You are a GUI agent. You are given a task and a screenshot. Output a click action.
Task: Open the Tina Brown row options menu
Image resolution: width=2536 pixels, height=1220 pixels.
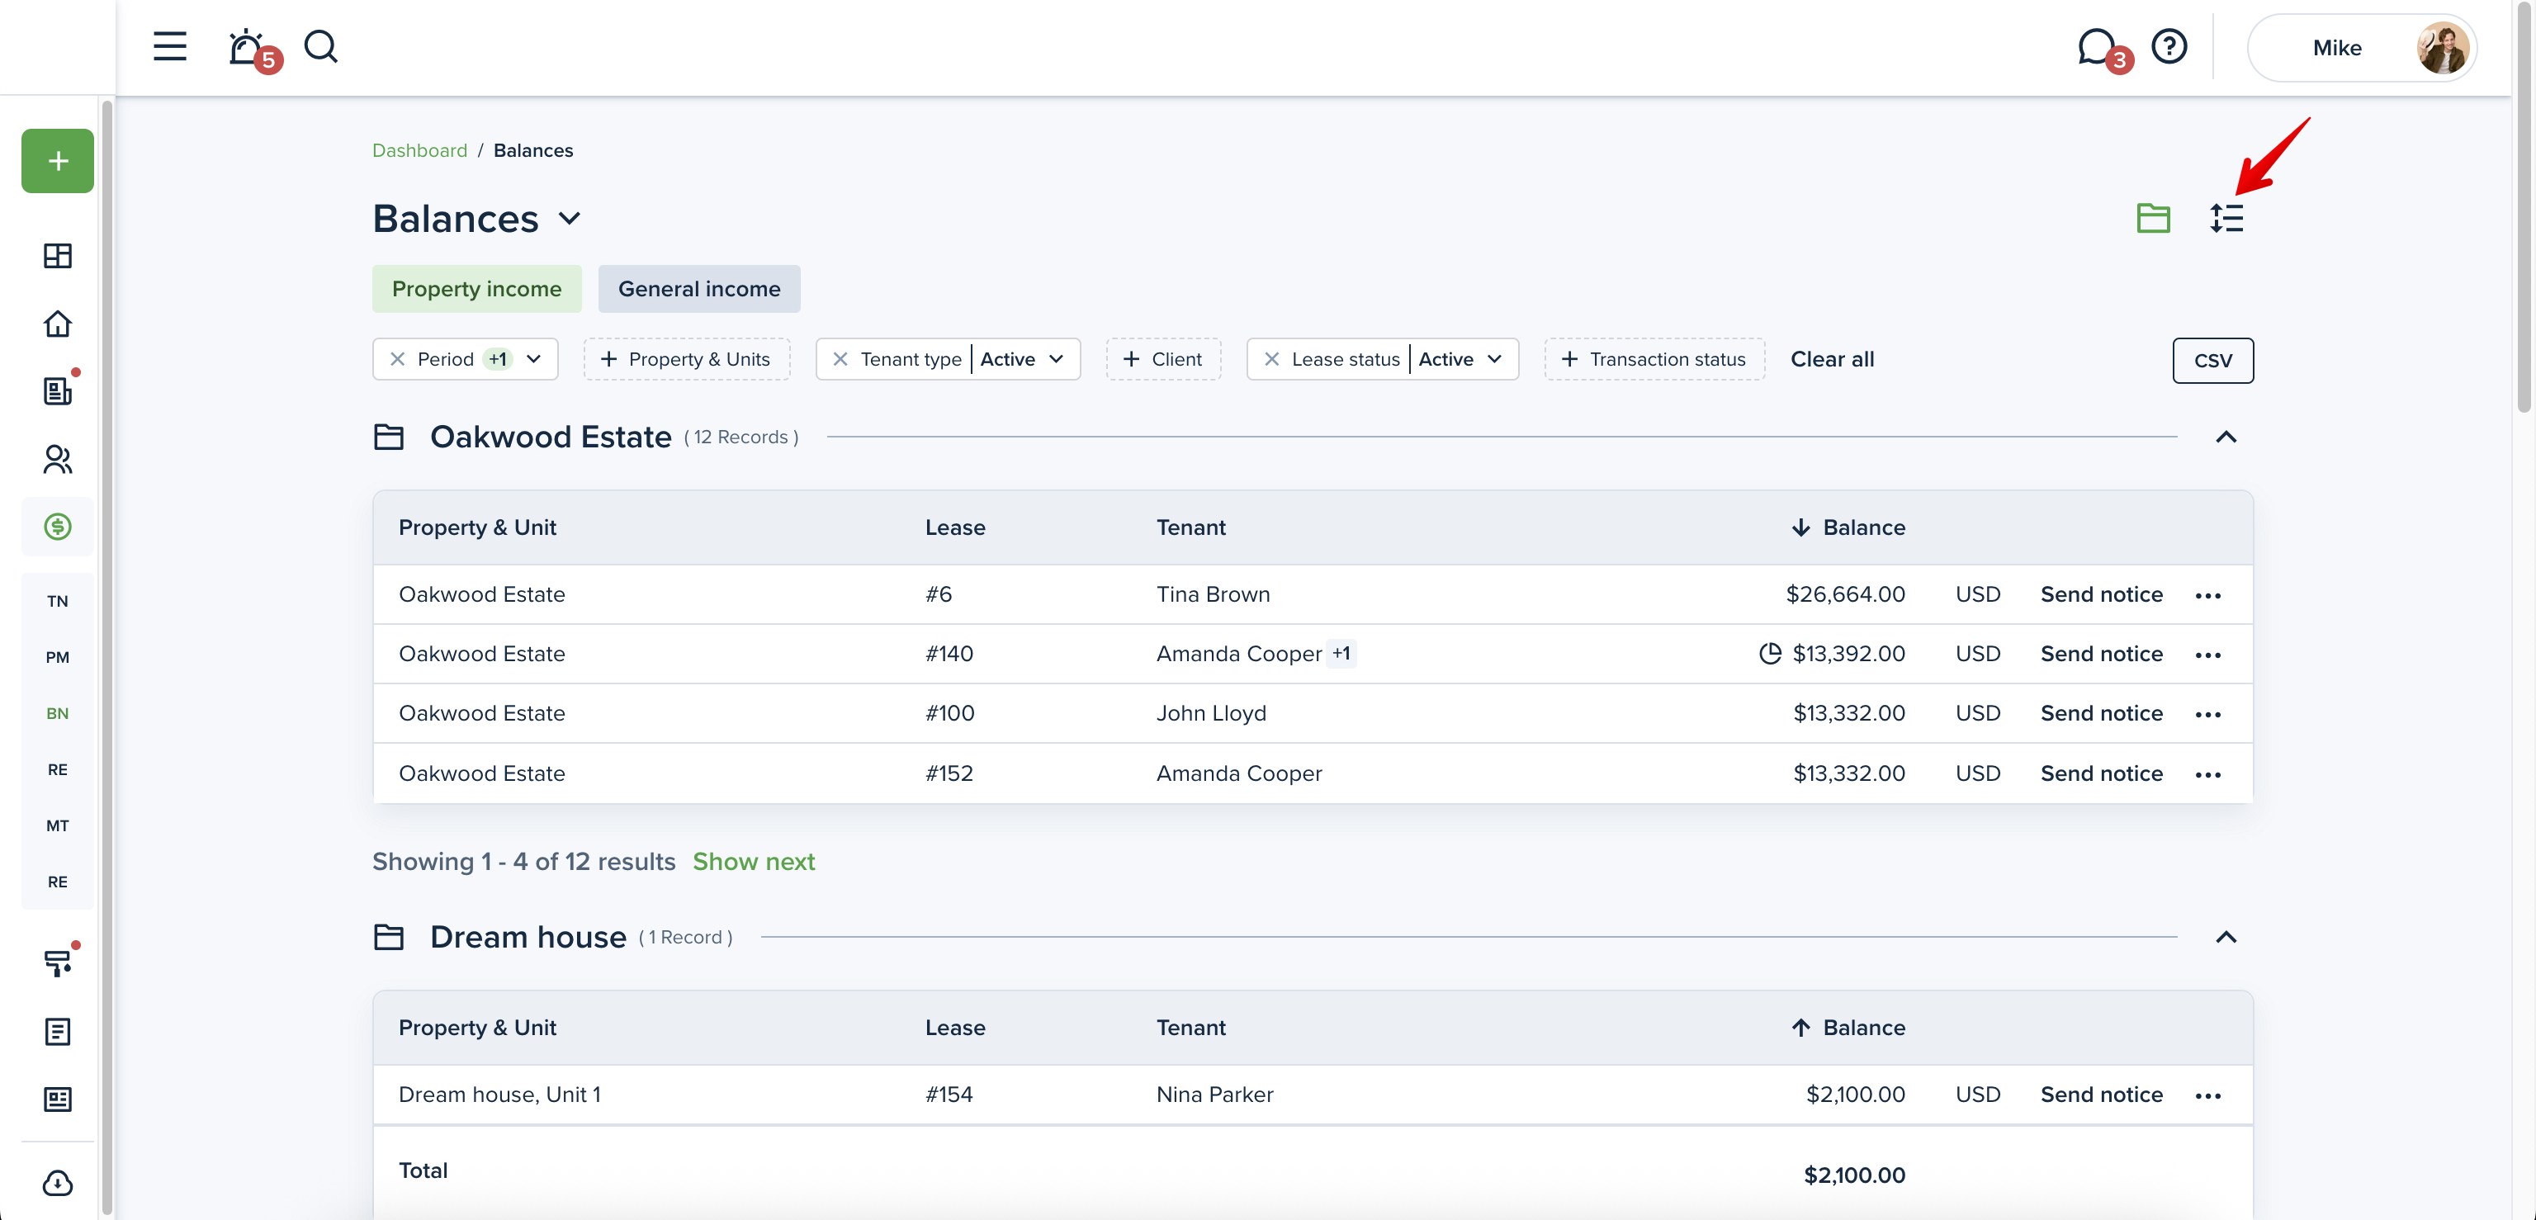(x=2207, y=596)
